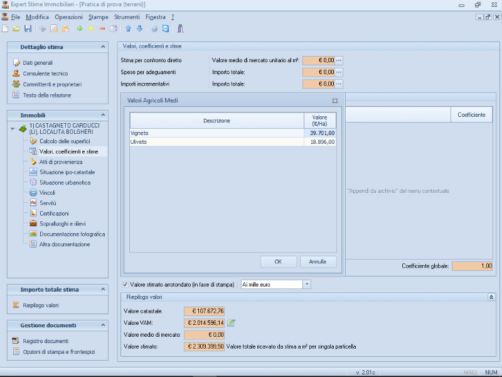Viewport: 502px width, 377px height.
Task: Open a file using the folder icon
Action: coord(16,29)
